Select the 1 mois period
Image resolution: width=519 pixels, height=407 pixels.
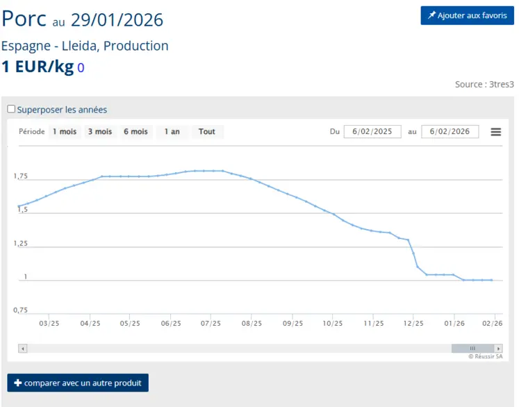pyautogui.click(x=64, y=132)
